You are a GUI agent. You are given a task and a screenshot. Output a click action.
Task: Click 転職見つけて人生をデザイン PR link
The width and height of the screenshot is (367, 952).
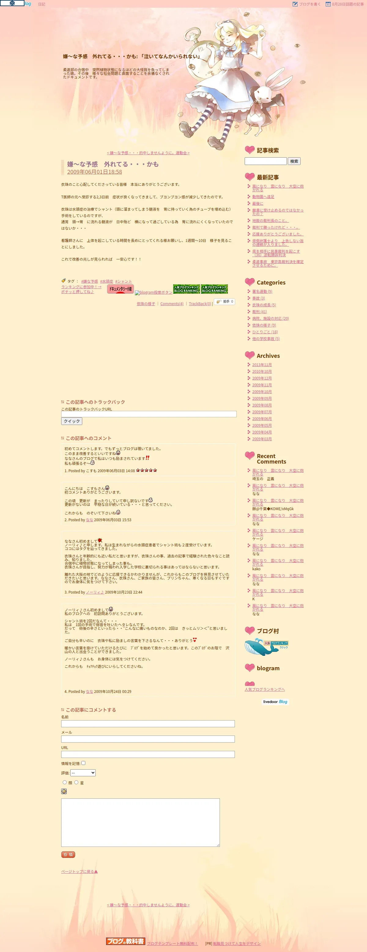tap(237, 943)
